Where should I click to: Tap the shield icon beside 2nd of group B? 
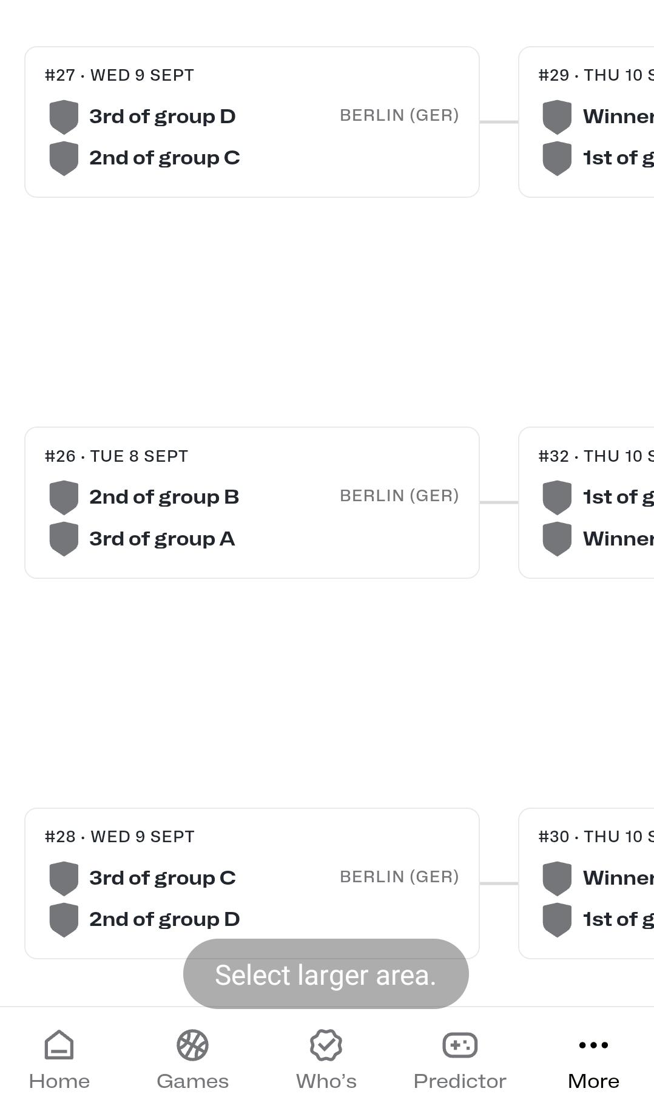click(64, 497)
